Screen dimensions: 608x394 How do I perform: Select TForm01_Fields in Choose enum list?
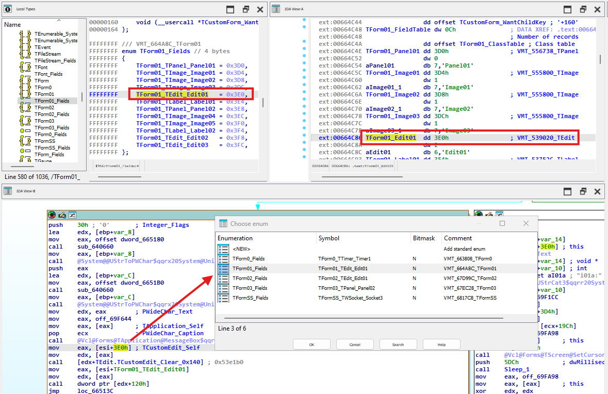coord(376,268)
